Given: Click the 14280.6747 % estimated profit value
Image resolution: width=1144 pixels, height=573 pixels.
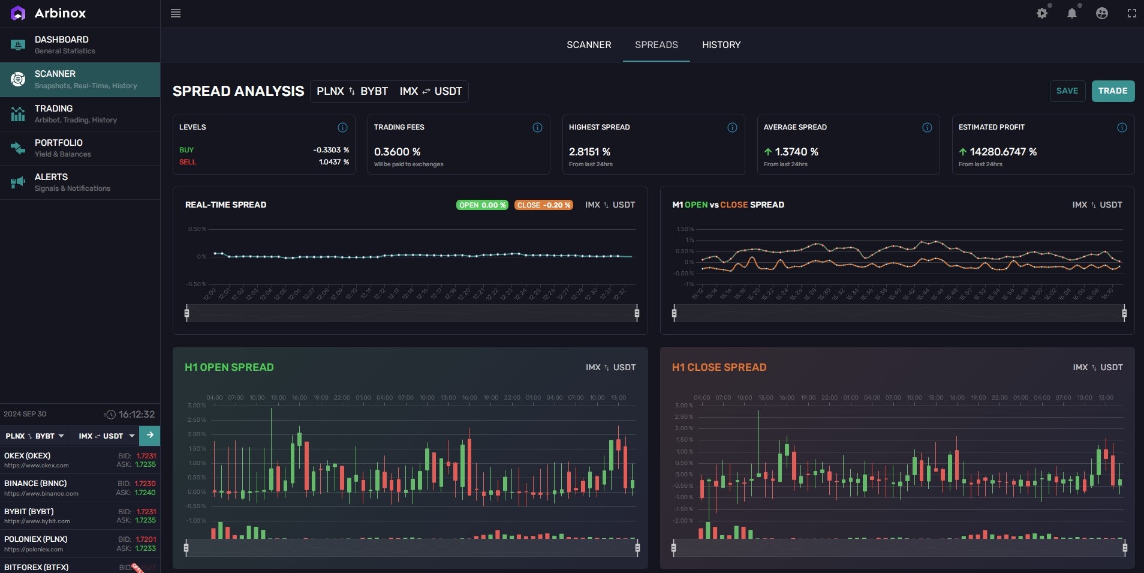Looking at the screenshot, I should (x=1003, y=152).
